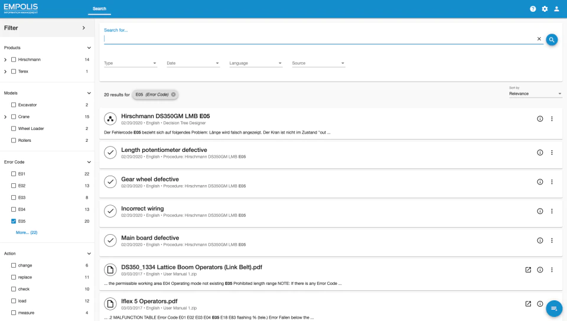The image size is (567, 321).
Task: Check the Rollers model filter
Action: (x=14, y=140)
